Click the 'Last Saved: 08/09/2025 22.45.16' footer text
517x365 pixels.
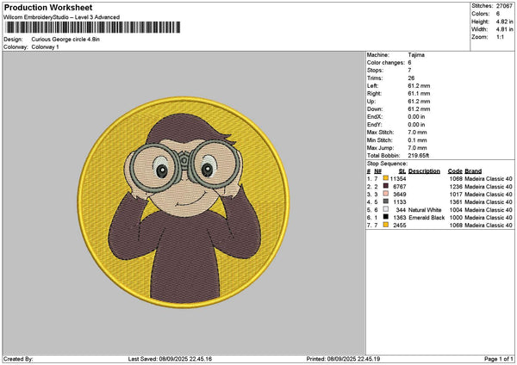click(x=170, y=359)
